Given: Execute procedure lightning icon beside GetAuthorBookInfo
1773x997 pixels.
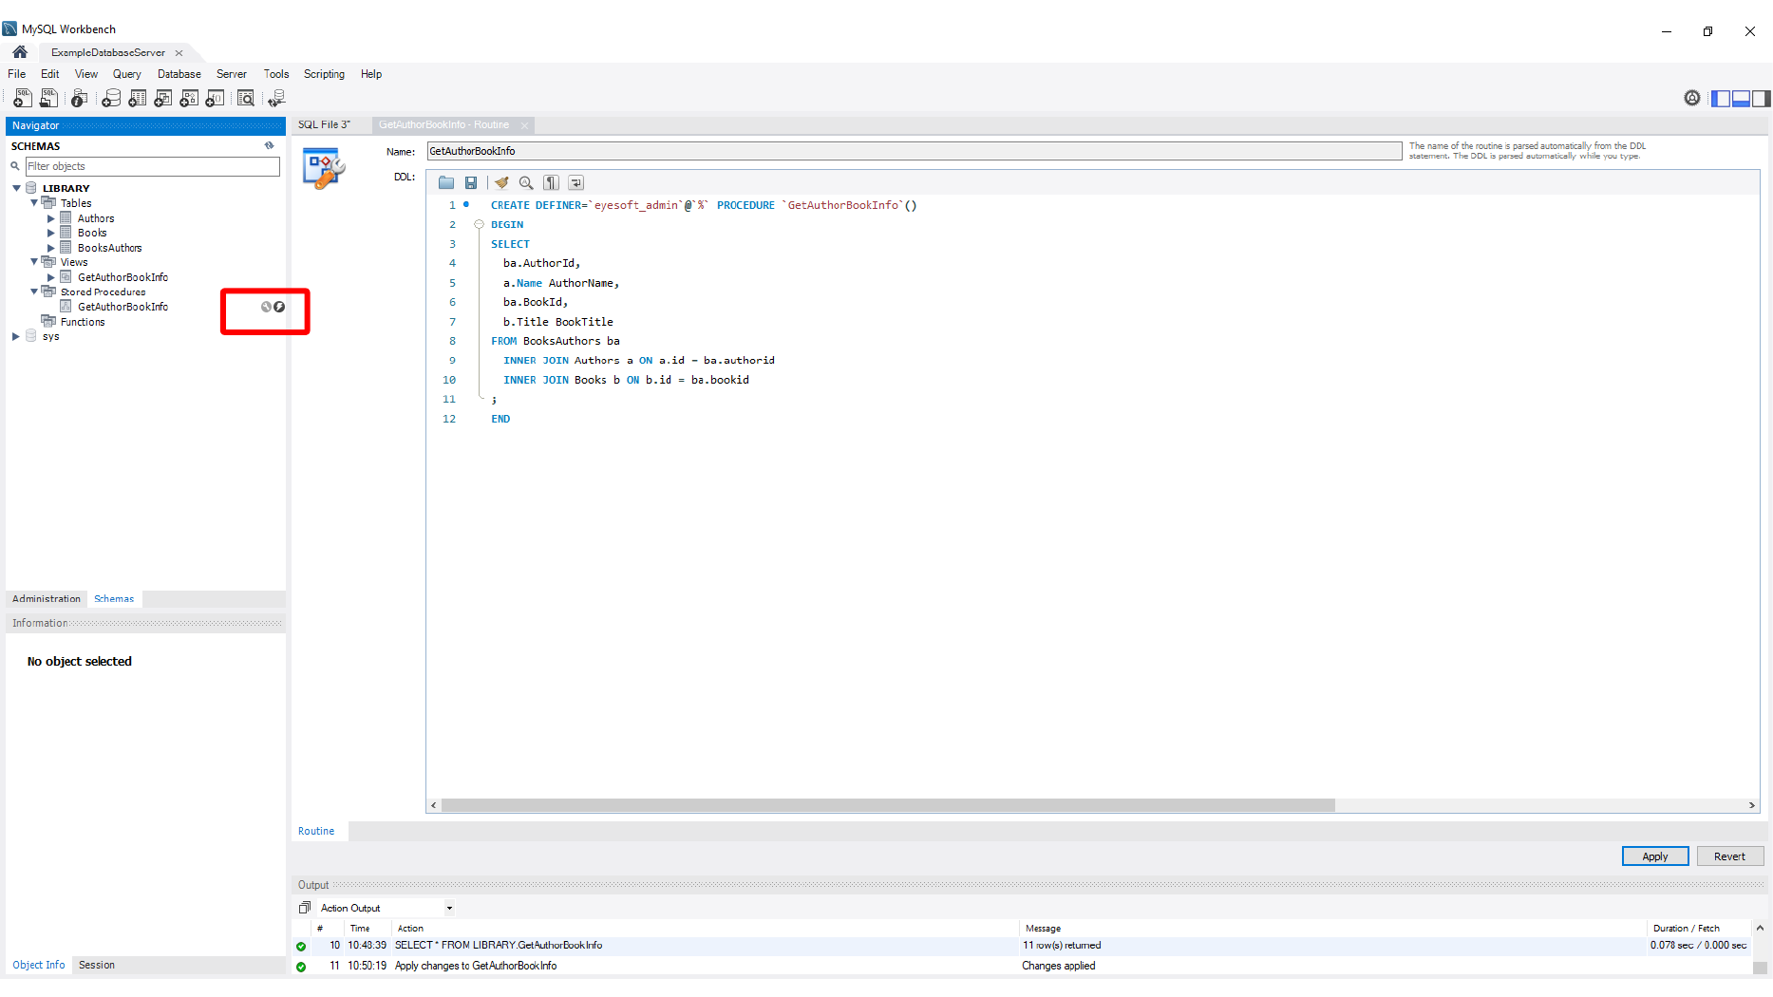Looking at the screenshot, I should point(279,307).
